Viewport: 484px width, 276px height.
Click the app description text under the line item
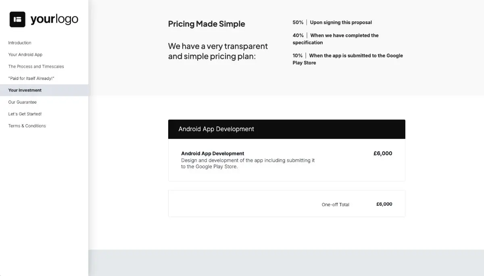tap(248, 163)
